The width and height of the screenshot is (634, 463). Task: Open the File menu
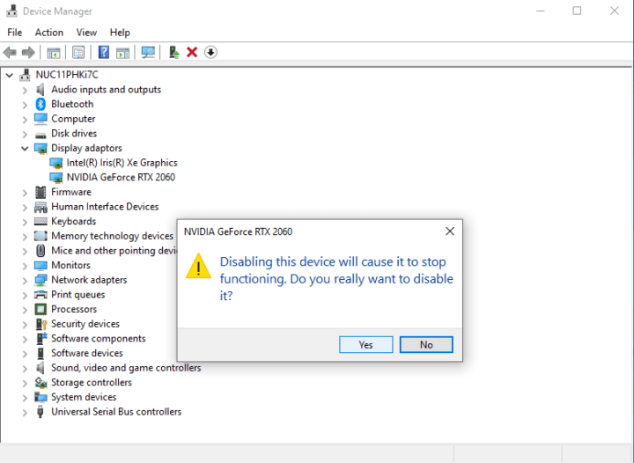coord(15,33)
